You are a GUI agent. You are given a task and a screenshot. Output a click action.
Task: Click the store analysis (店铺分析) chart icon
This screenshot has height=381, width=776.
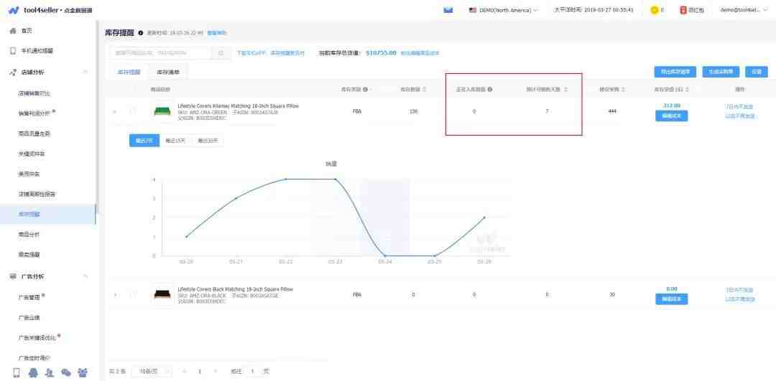pos(14,72)
